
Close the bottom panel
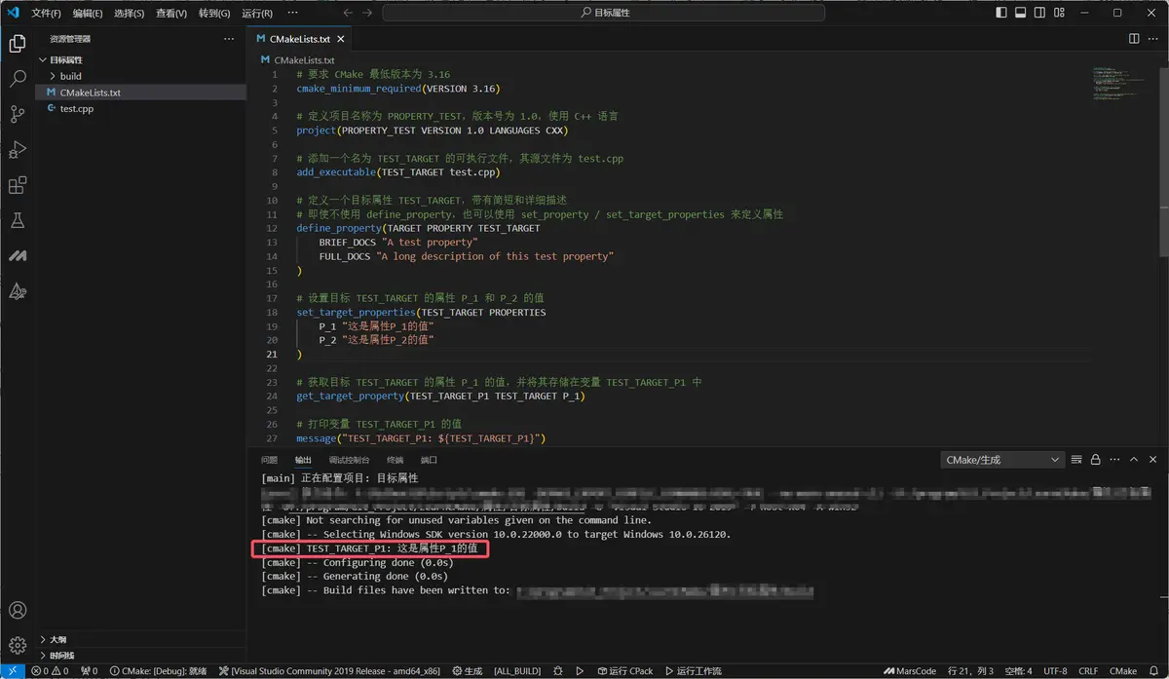tap(1152, 460)
